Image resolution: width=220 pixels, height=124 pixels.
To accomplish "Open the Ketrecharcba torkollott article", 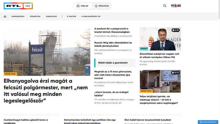I will click(x=90, y=122).
